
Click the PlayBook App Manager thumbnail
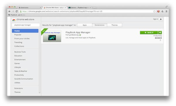pyautogui.click(x=52, y=36)
